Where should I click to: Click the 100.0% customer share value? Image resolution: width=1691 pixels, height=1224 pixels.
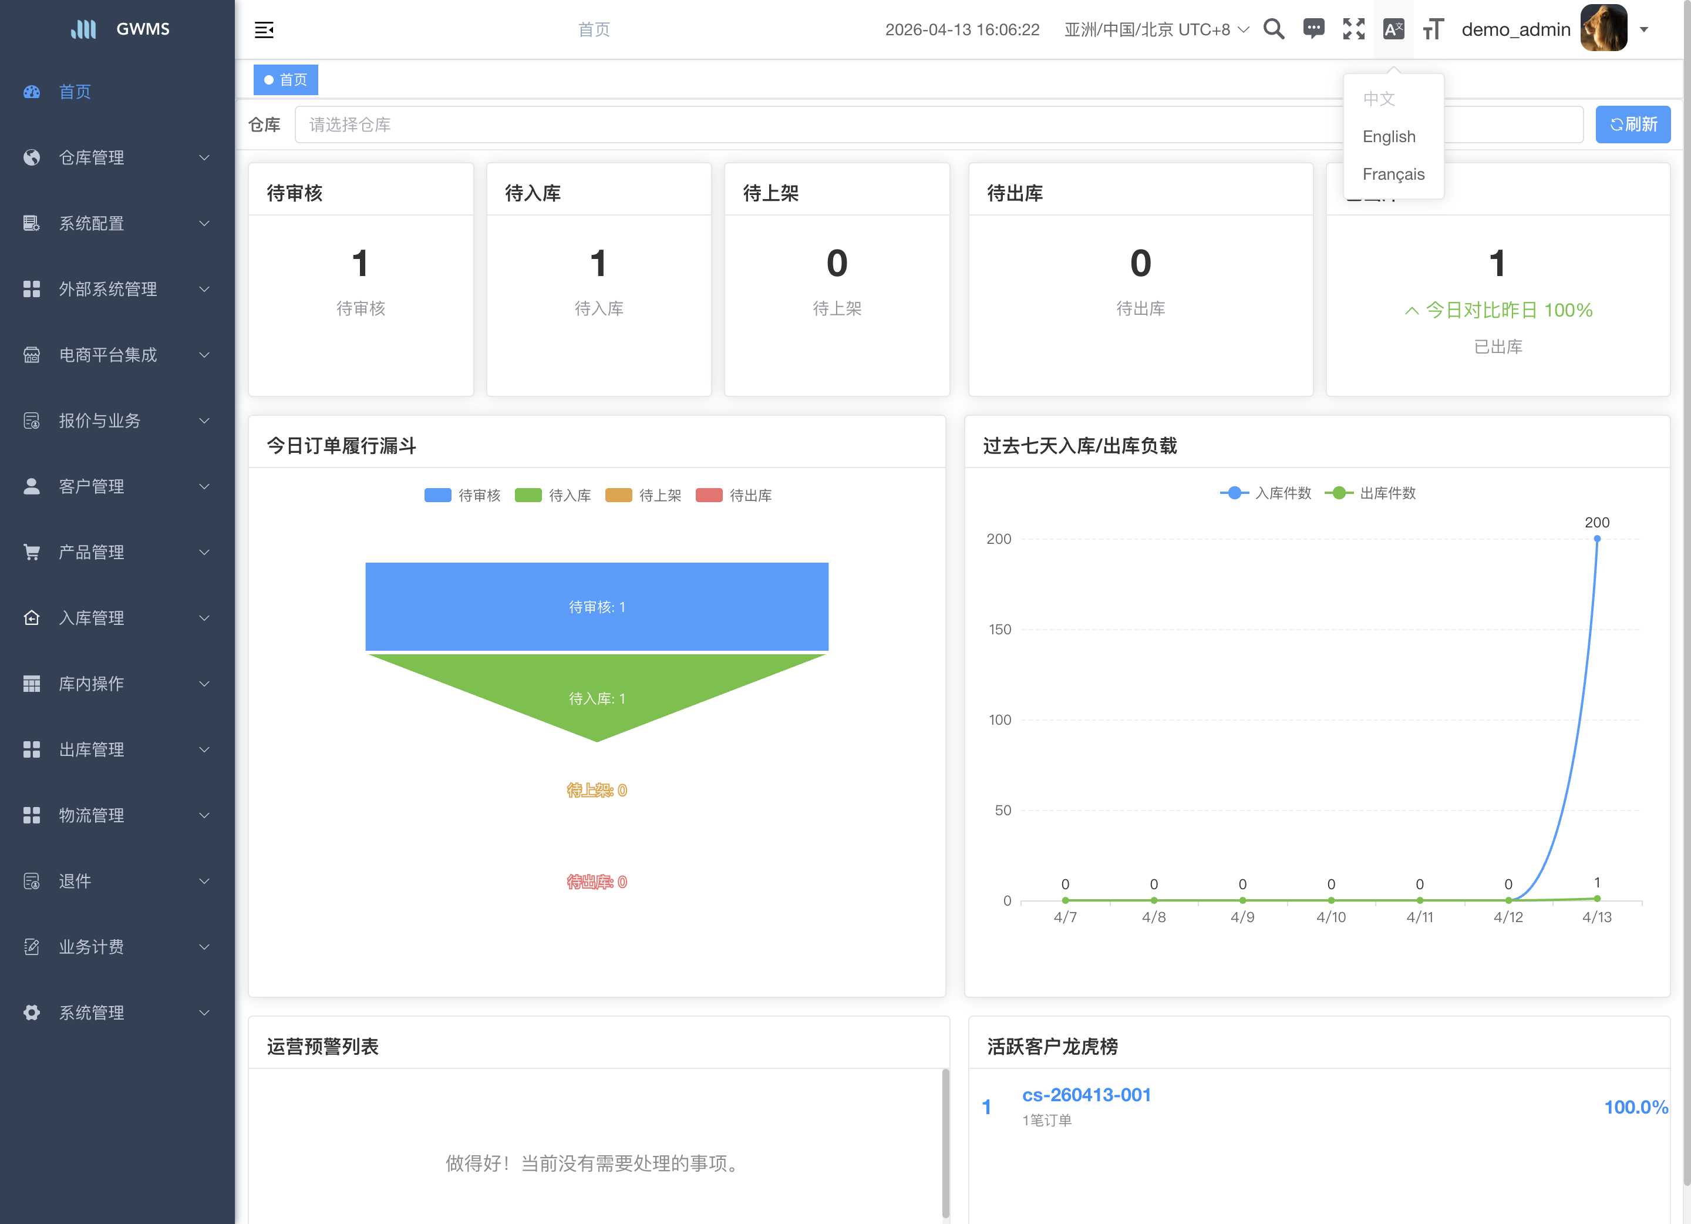click(x=1636, y=1107)
